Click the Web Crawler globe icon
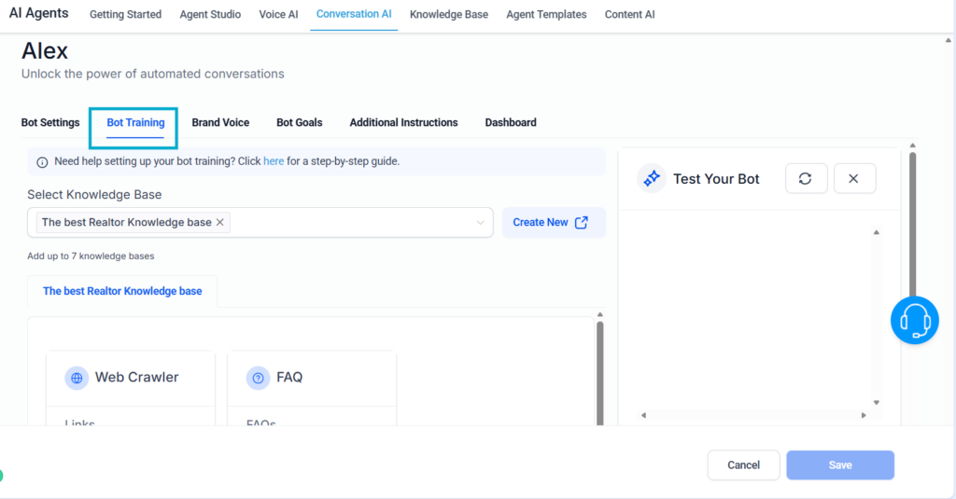 pyautogui.click(x=77, y=378)
